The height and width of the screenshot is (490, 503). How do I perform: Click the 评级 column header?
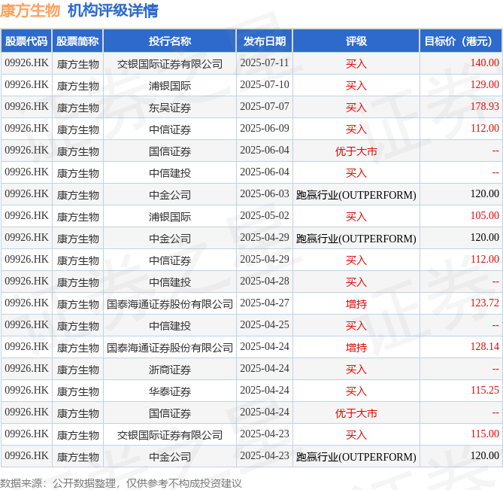356,41
